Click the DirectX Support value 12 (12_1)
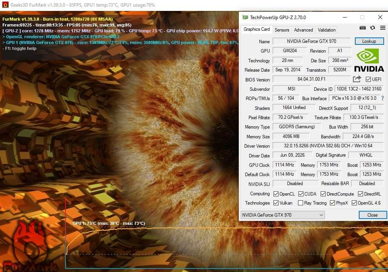Viewport: 388px width, 272px height. click(367, 108)
